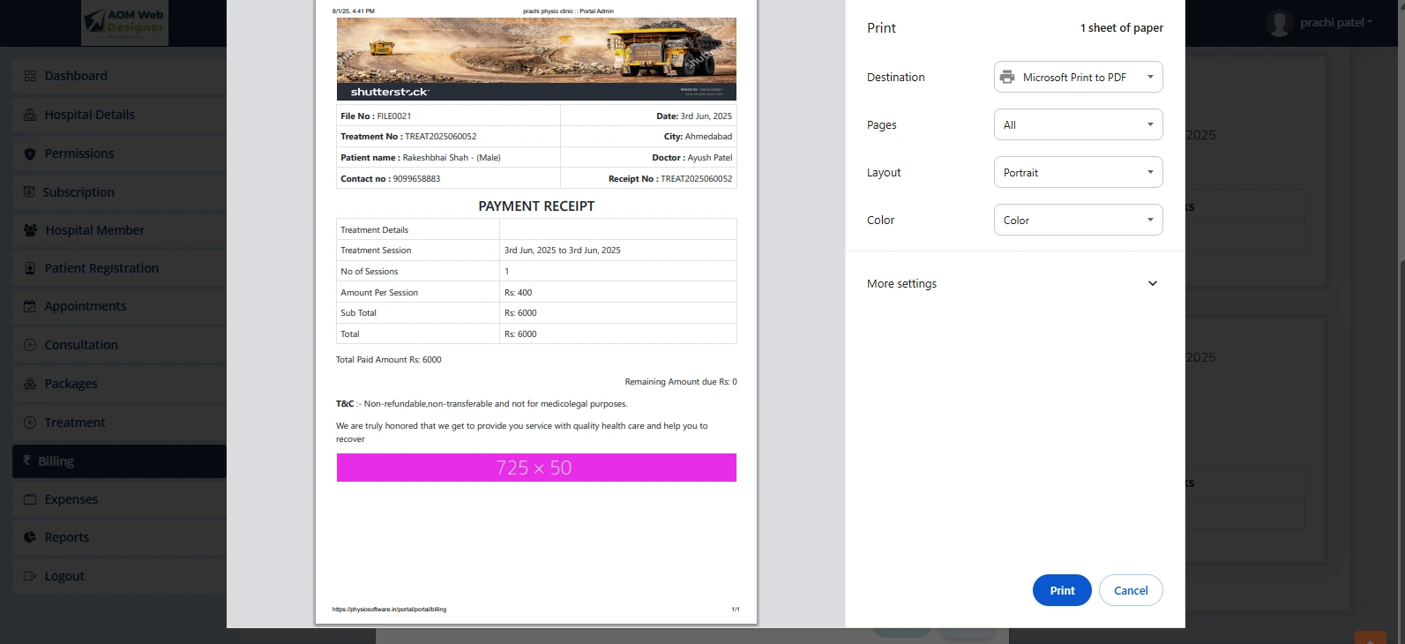Open the Pages dropdown set to All
This screenshot has height=644, width=1405.
click(1078, 124)
